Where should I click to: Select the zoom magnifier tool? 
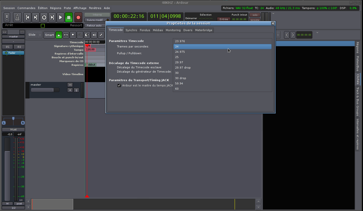click(x=73, y=35)
